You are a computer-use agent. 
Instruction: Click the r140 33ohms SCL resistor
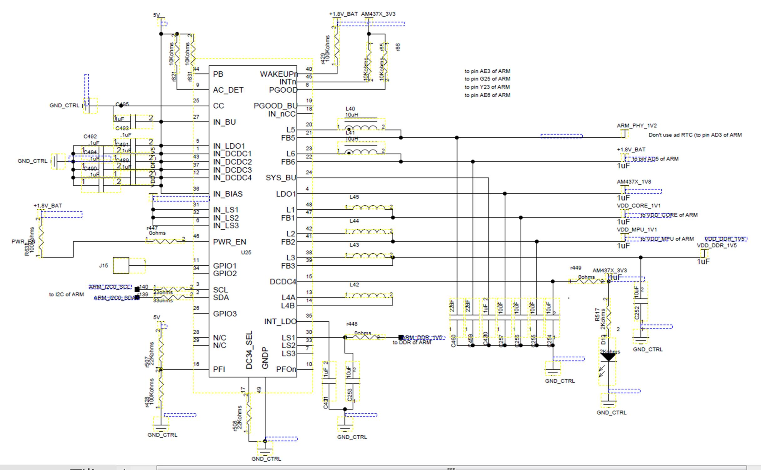(x=173, y=289)
